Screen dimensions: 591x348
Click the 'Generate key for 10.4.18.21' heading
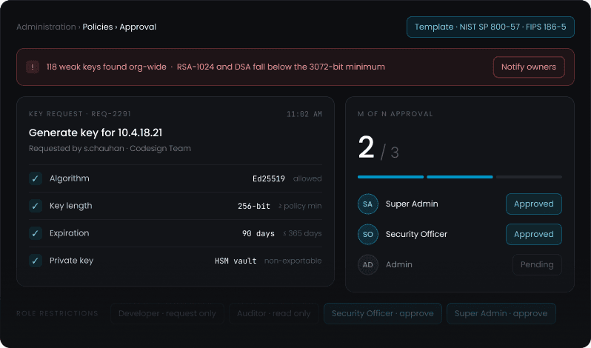click(96, 133)
